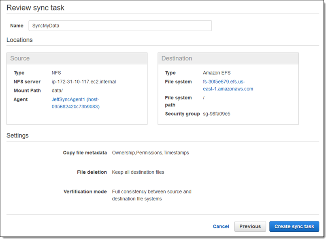
Task: Click the Full consistency verification mode text
Action: (151, 195)
